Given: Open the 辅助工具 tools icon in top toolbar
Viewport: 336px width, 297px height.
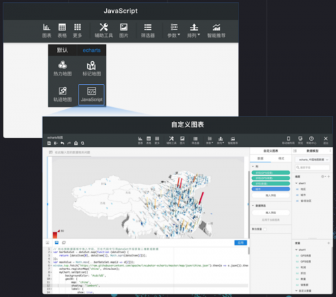Looking at the screenshot, I should point(103,30).
